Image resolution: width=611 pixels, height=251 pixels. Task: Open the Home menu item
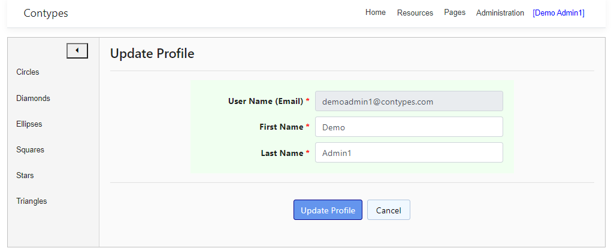click(x=376, y=13)
